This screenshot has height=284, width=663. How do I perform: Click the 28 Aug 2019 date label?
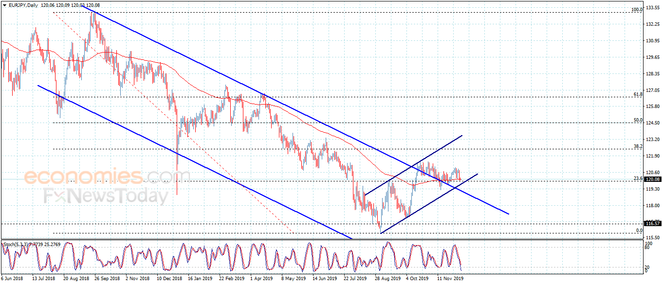click(387, 279)
